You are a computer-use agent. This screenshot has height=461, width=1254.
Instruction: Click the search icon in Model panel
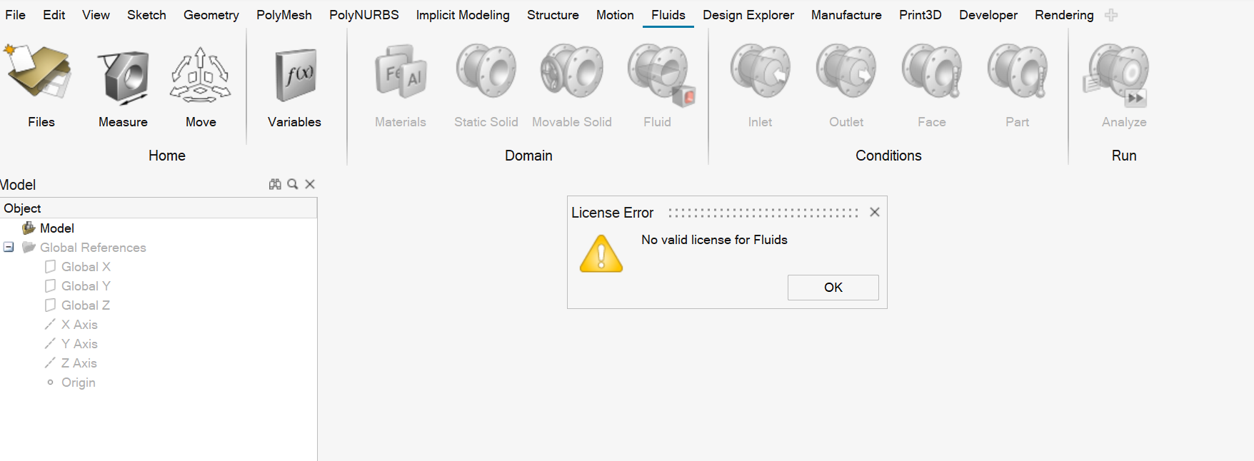(292, 184)
